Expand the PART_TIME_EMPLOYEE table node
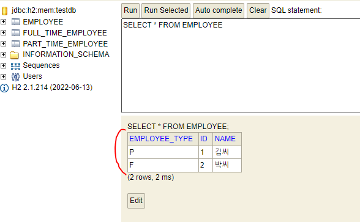360x222 pixels. tap(3, 43)
